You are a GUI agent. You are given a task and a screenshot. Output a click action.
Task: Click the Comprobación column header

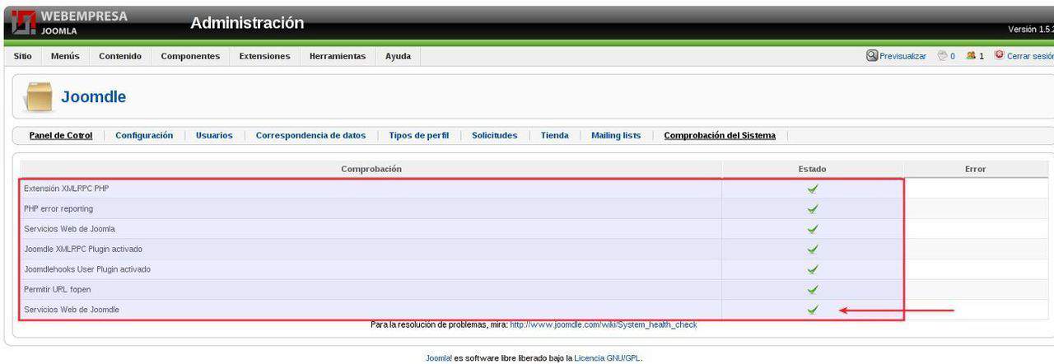tap(371, 169)
